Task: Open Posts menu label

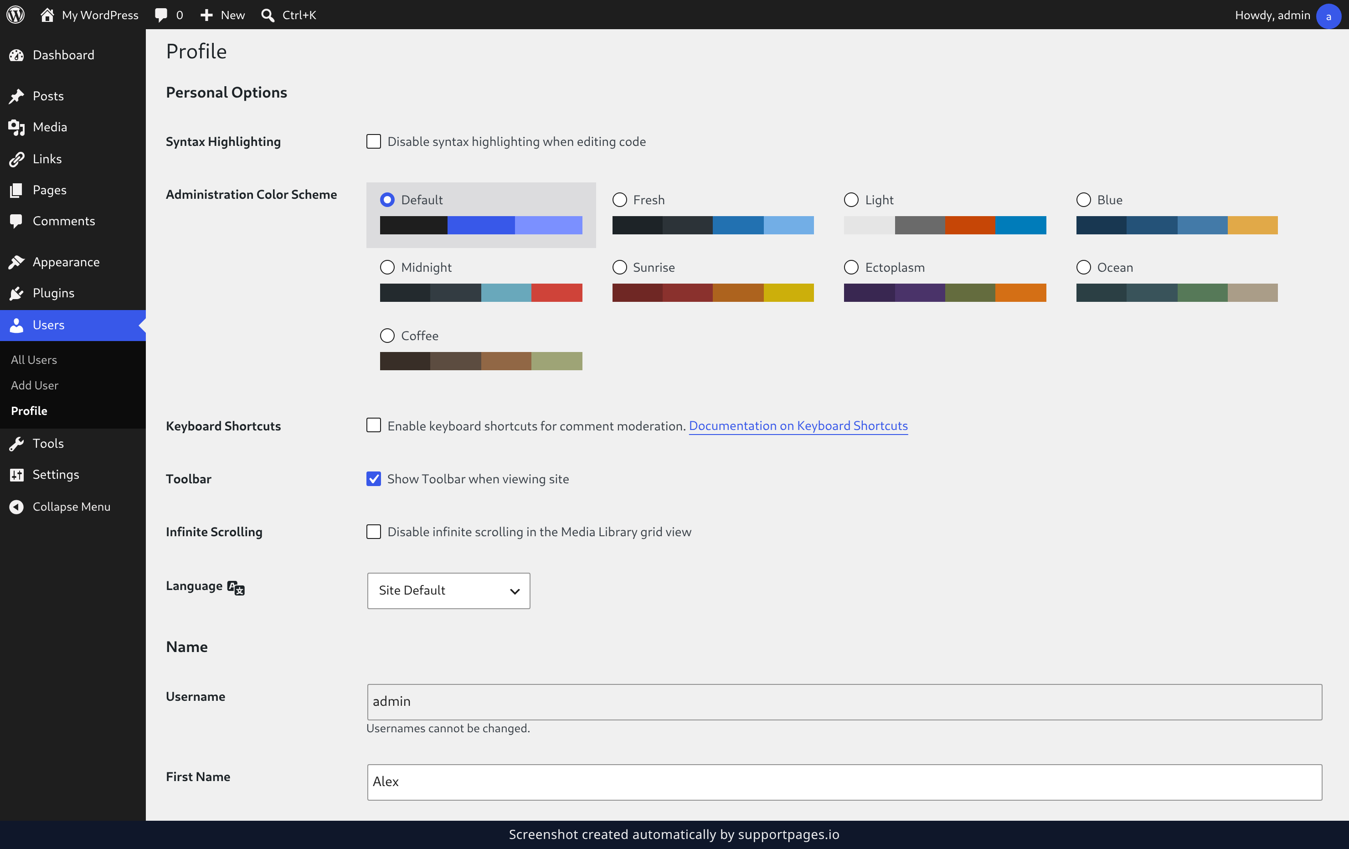Action: click(x=48, y=96)
